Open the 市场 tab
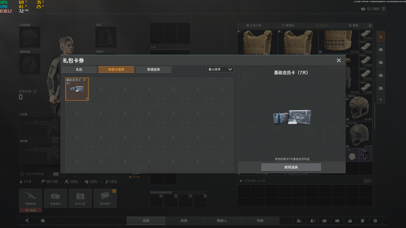 260,220
